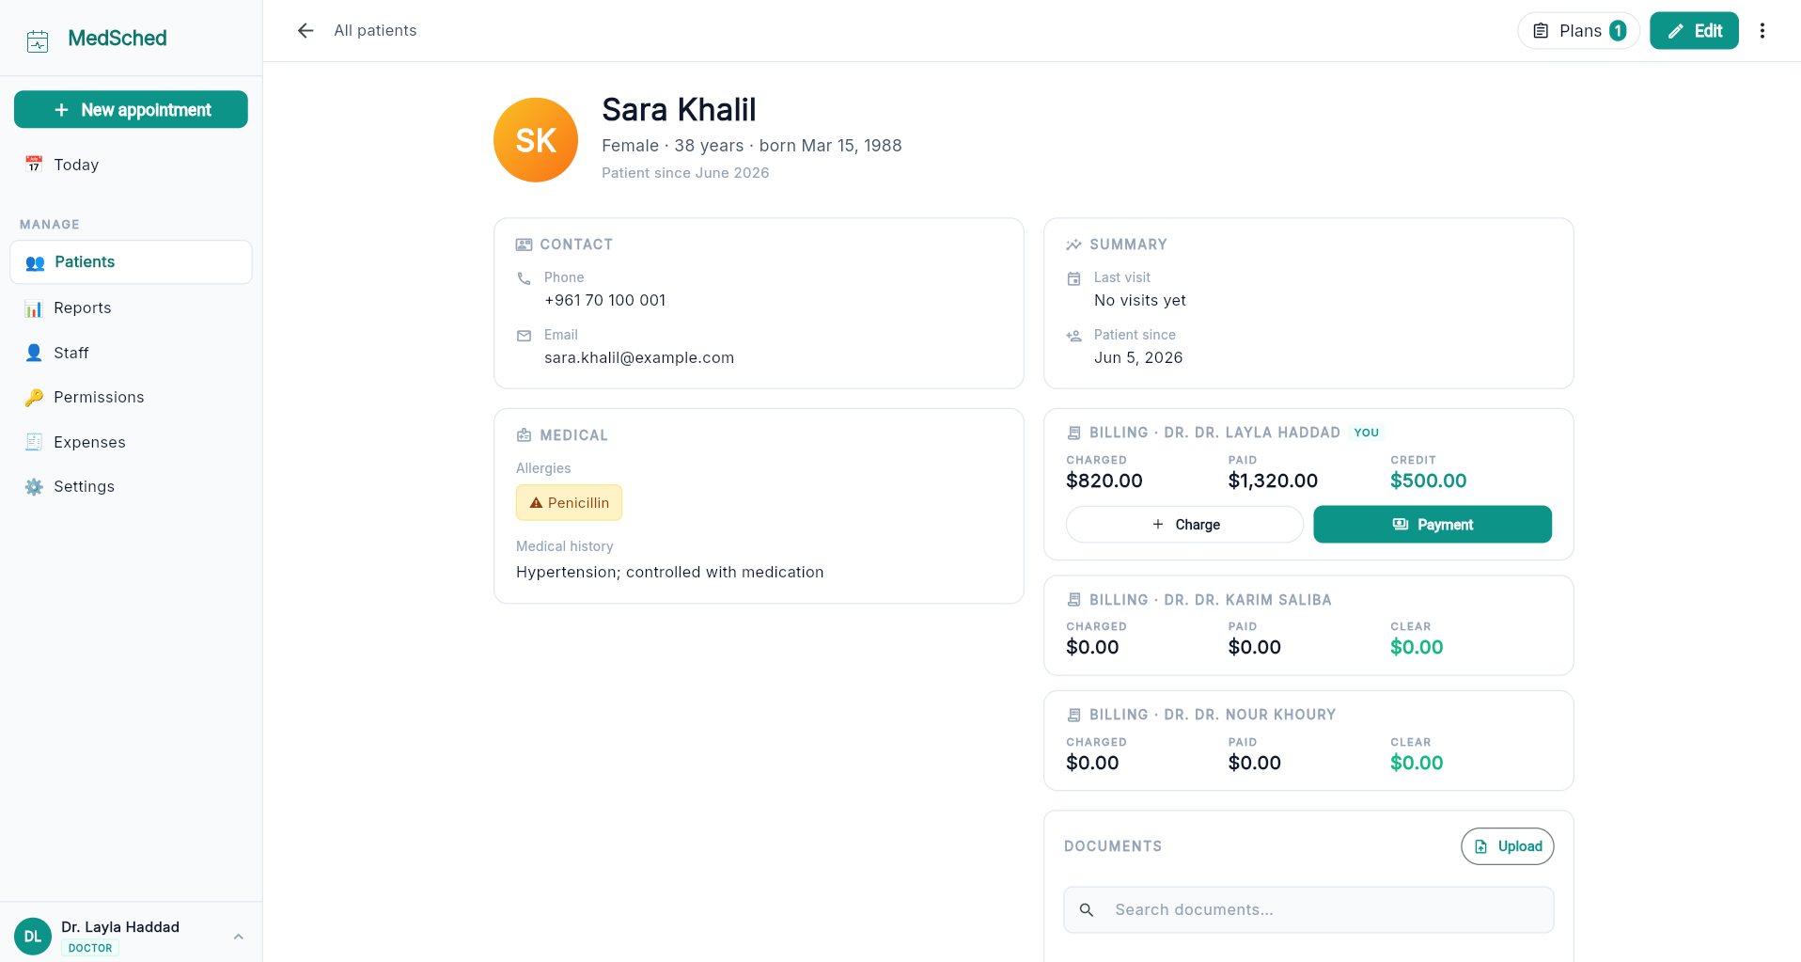This screenshot has width=1801, height=962.
Task: Click the Plans count badge showing 1
Action: coord(1618,31)
